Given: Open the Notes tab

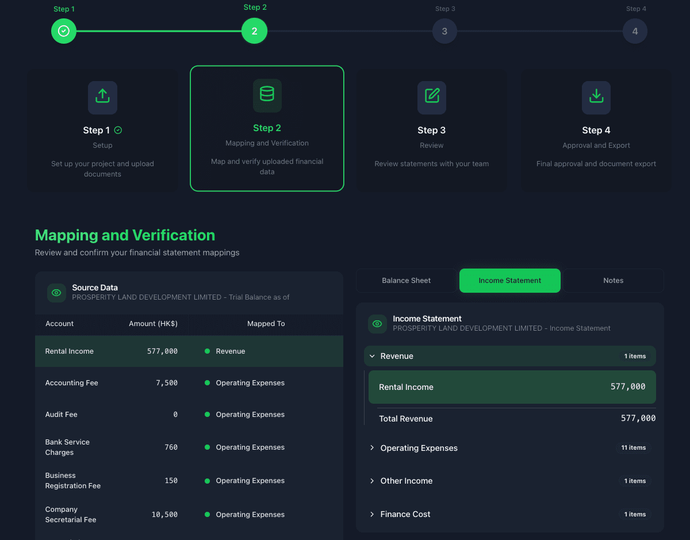Looking at the screenshot, I should (614, 281).
